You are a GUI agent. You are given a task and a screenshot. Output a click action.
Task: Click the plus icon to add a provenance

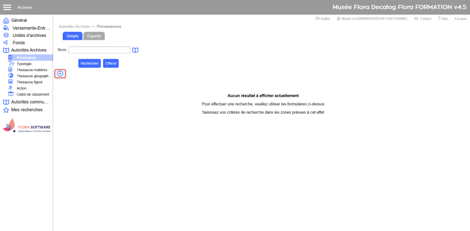coord(60,74)
